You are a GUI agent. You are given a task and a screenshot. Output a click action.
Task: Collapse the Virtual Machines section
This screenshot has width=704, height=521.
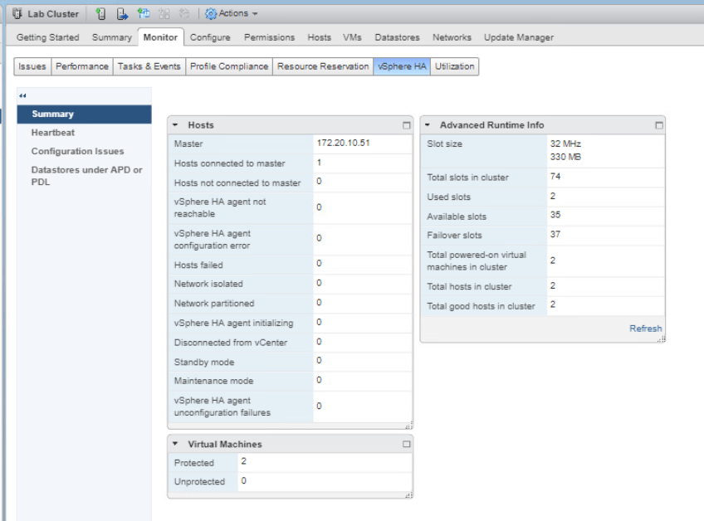175,445
